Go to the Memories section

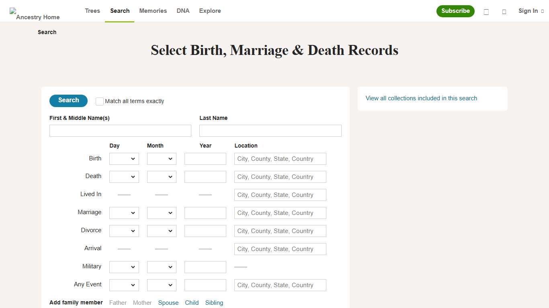pos(153,11)
